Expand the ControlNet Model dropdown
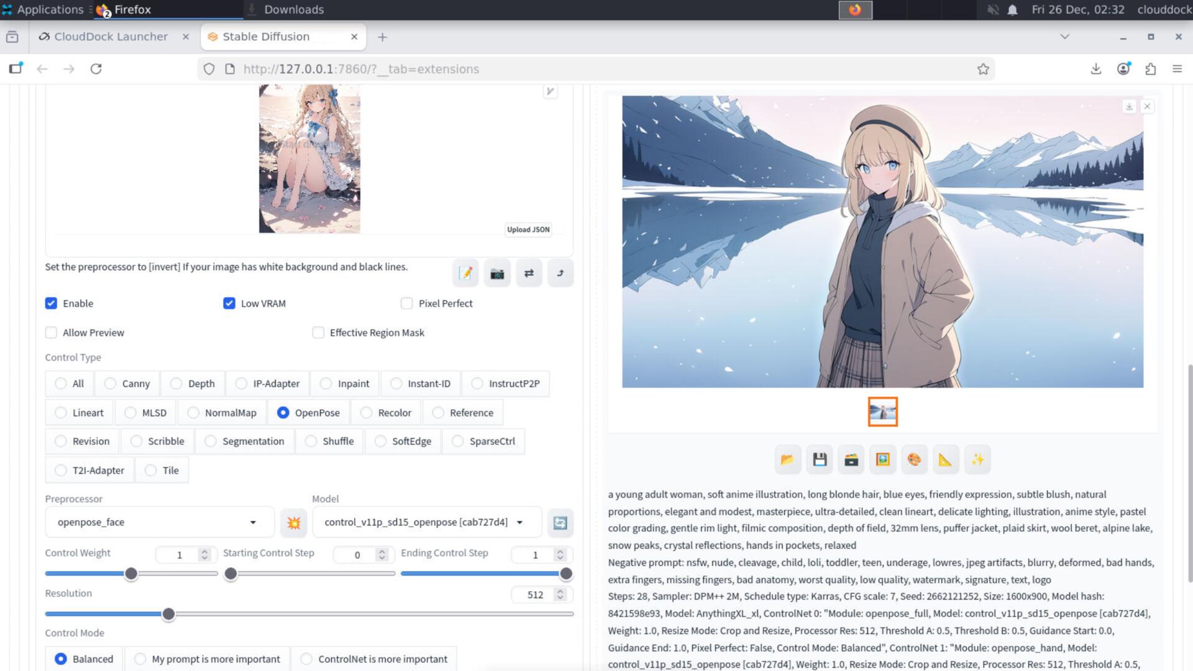Image resolution: width=1193 pixels, height=671 pixels. (x=519, y=523)
